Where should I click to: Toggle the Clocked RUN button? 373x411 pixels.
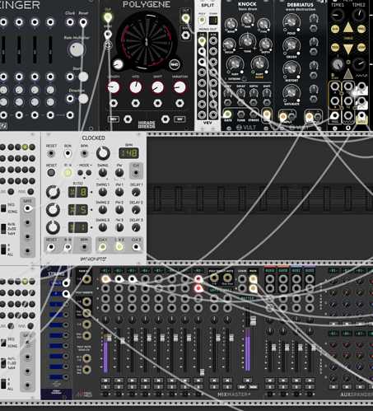[68, 173]
